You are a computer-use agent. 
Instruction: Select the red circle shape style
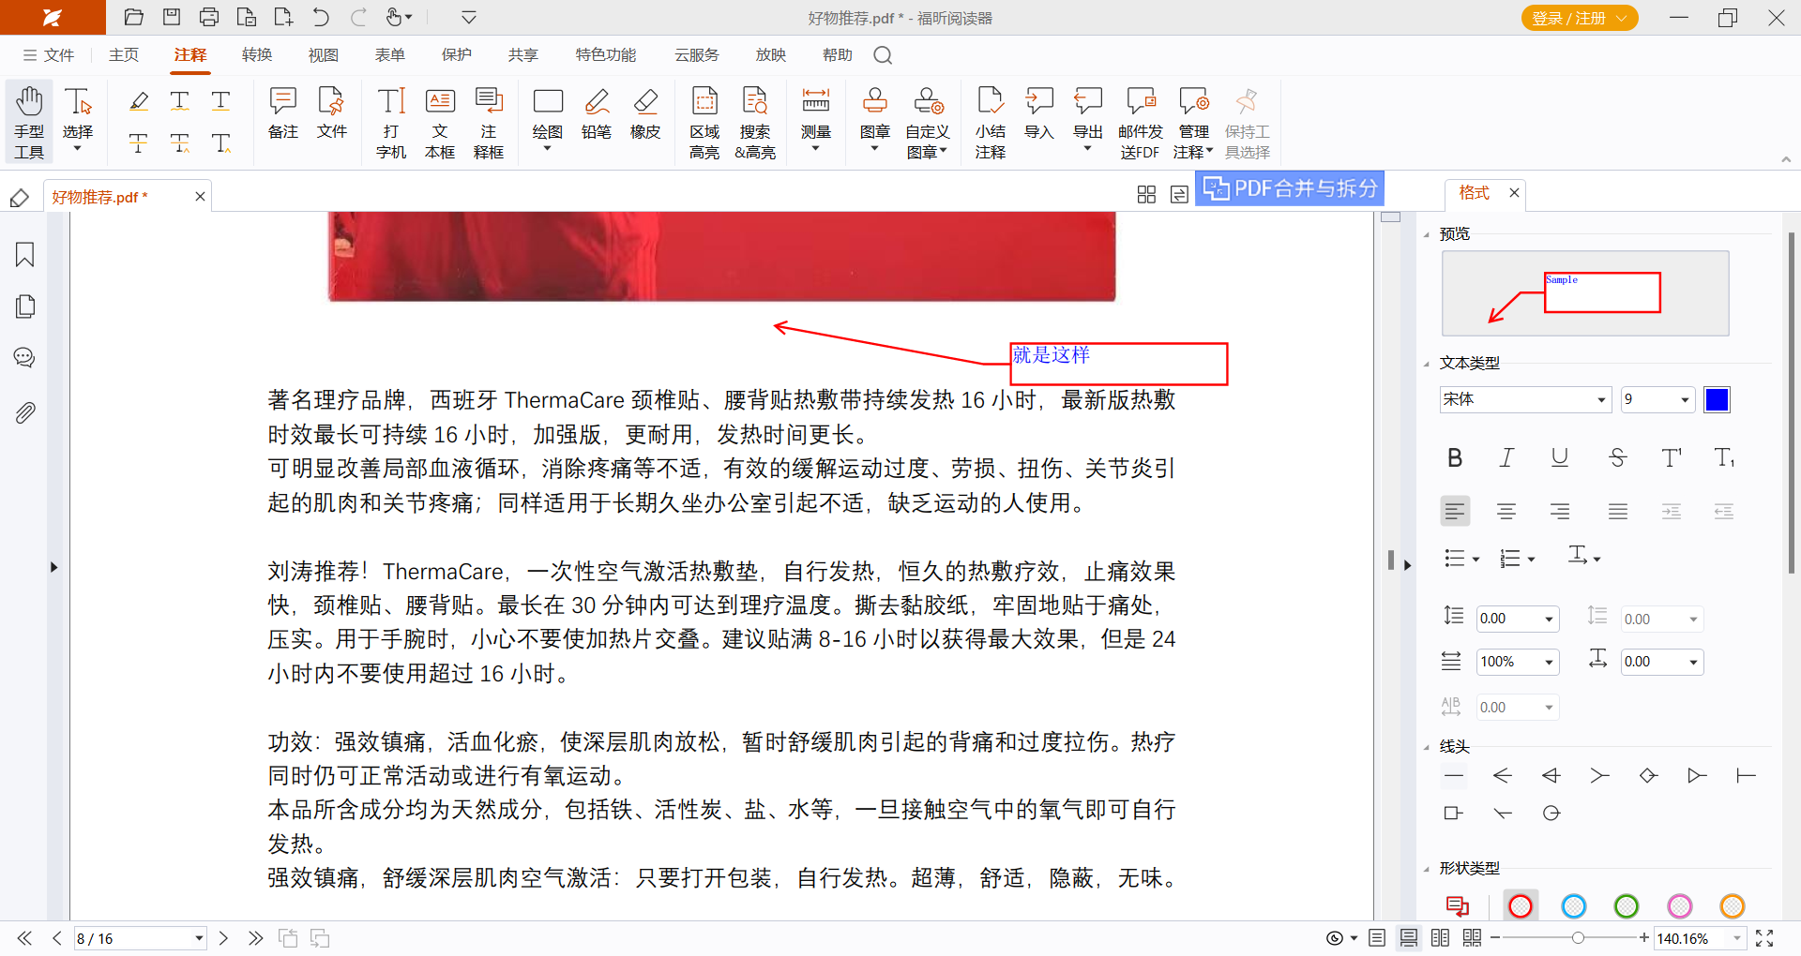tap(1521, 905)
